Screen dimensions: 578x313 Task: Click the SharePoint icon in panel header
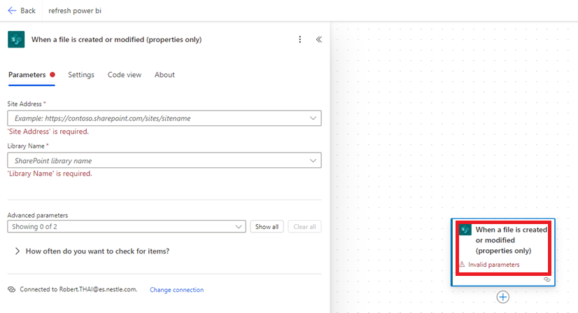(16, 40)
